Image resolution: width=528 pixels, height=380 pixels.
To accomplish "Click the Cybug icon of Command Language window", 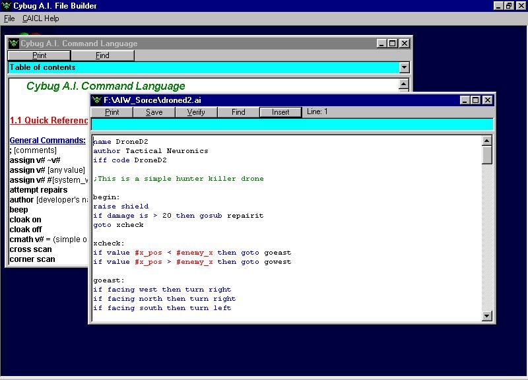I will pyautogui.click(x=14, y=44).
